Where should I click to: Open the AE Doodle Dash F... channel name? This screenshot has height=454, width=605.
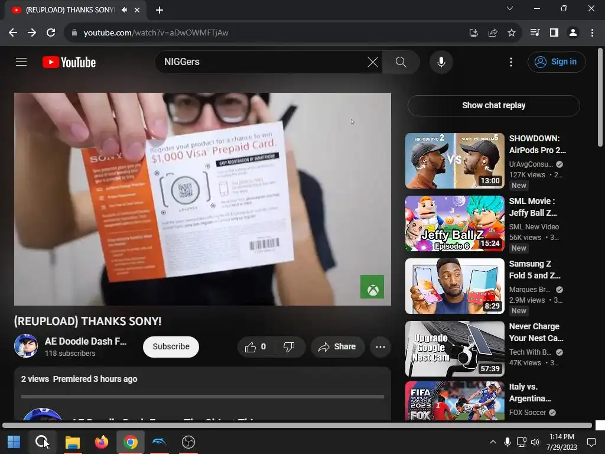(x=85, y=341)
